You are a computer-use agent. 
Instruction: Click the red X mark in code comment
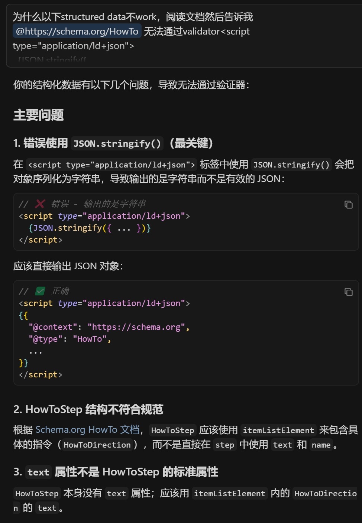click(40, 204)
